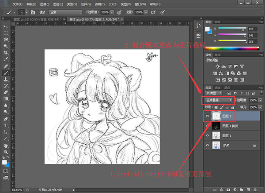This screenshot has width=265, height=193.
Task: Open brush flow dropdown arrow
Action: click(x=146, y=12)
